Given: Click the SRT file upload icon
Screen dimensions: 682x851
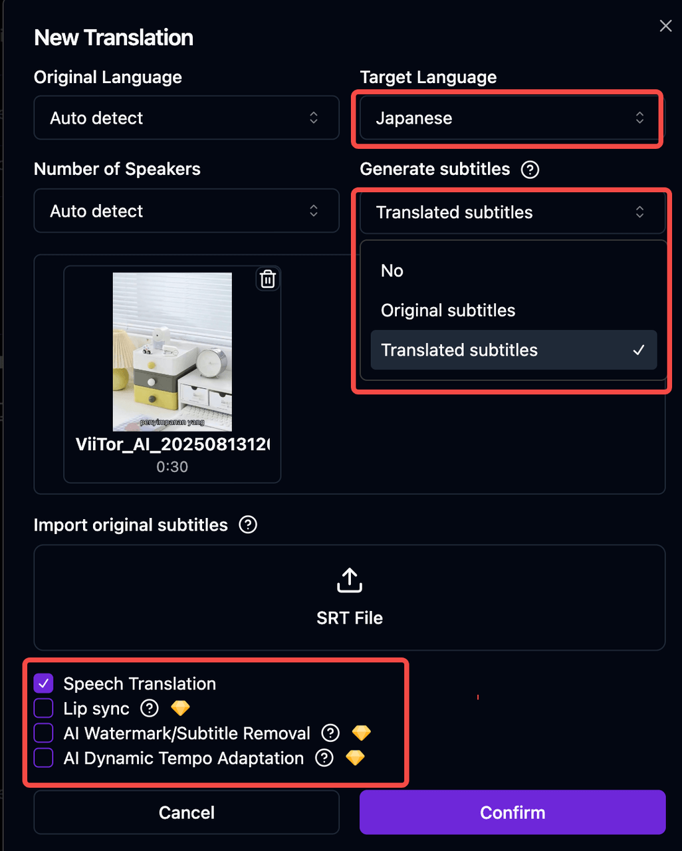Looking at the screenshot, I should click(x=350, y=580).
